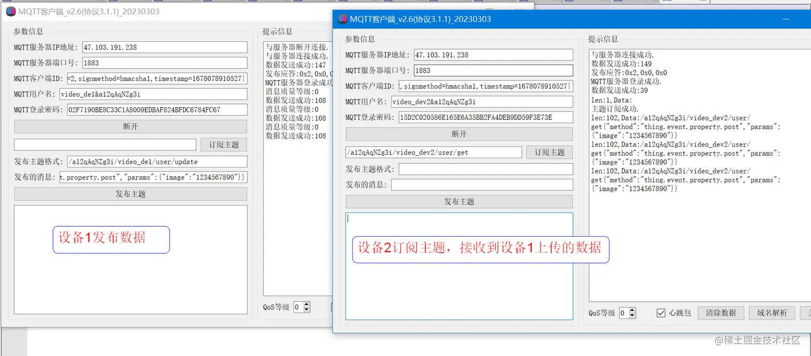
Task: Click the app icon in the front MQTT window title bar
Action: pos(342,19)
